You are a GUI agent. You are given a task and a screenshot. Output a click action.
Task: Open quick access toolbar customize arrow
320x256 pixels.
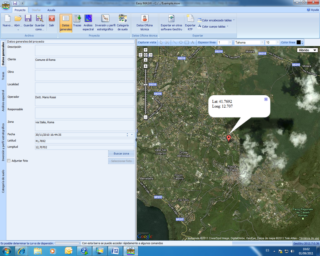(22, 3)
